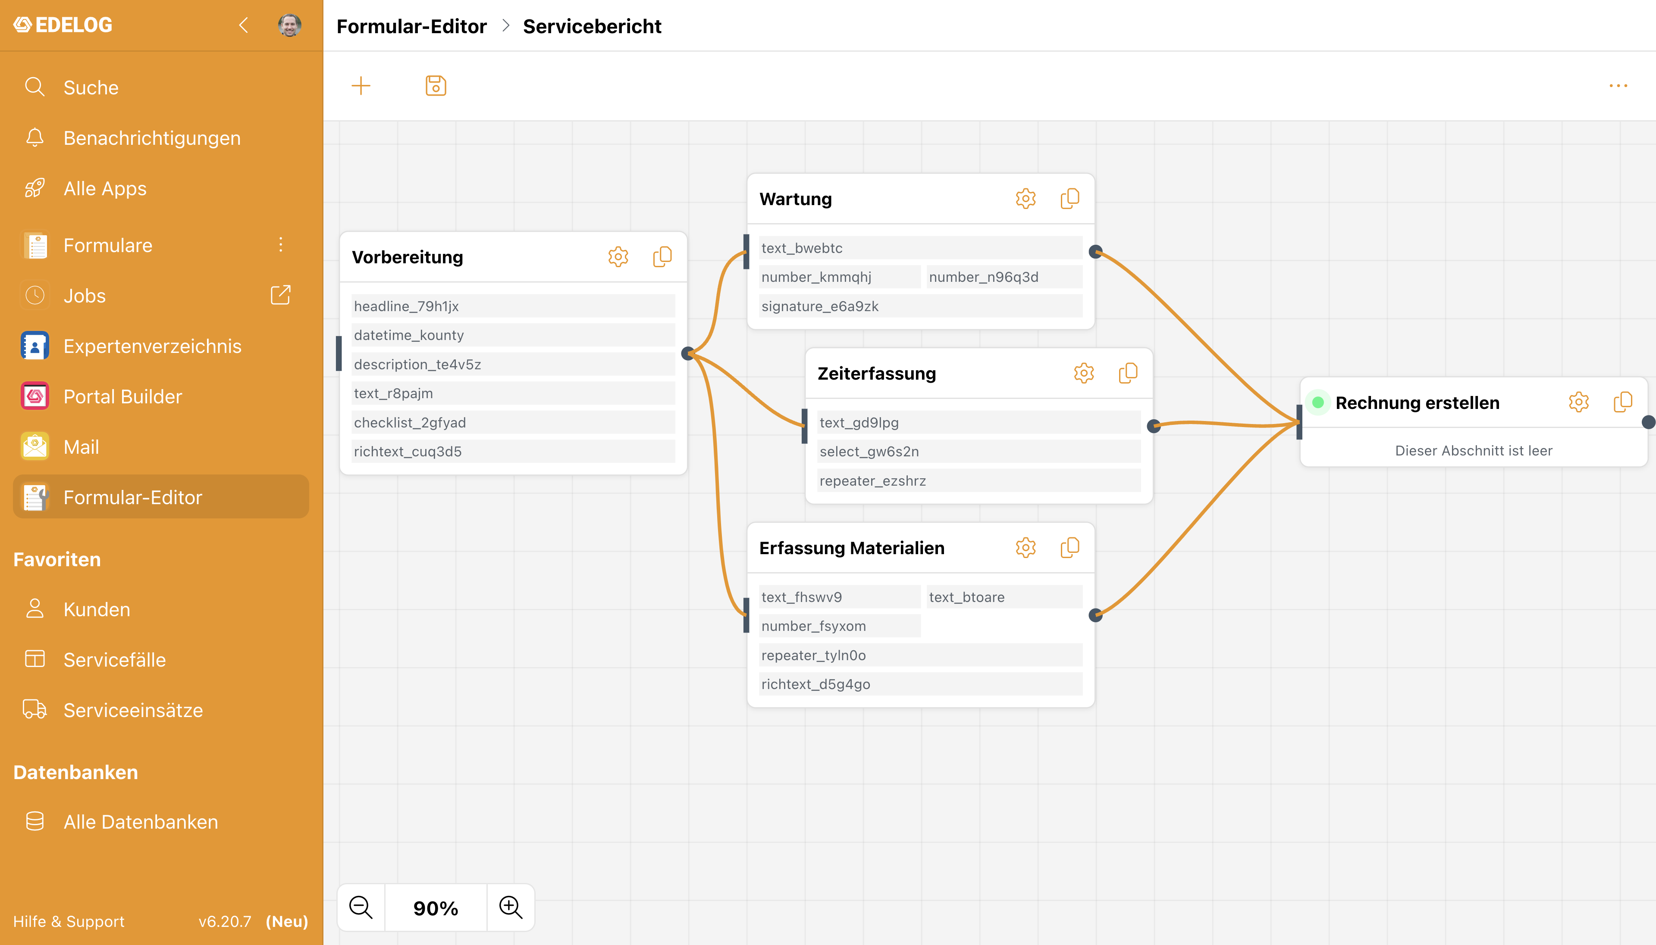Viewport: 1656px width, 945px height.
Task: Click Hilfe & Support link
Action: tap(69, 922)
